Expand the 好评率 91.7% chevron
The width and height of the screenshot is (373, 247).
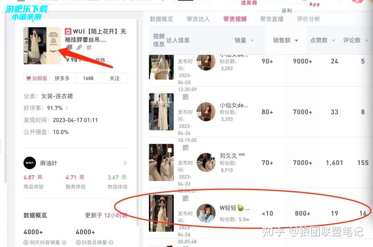coord(67,108)
